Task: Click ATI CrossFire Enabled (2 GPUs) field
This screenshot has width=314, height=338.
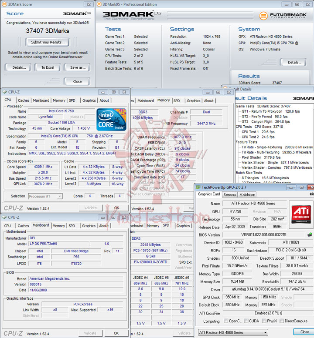Action: click(268, 313)
